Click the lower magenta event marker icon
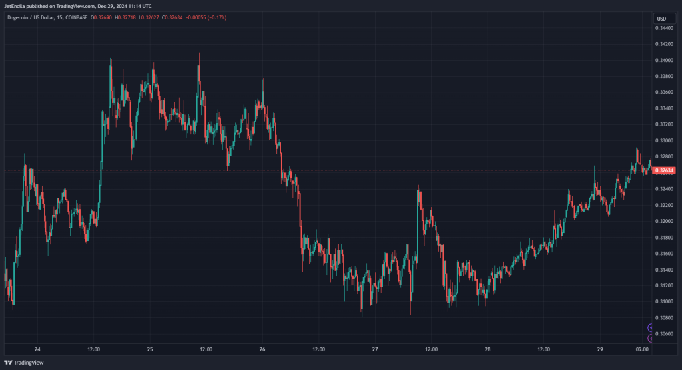Image resolution: width=682 pixels, height=370 pixels. point(650,338)
